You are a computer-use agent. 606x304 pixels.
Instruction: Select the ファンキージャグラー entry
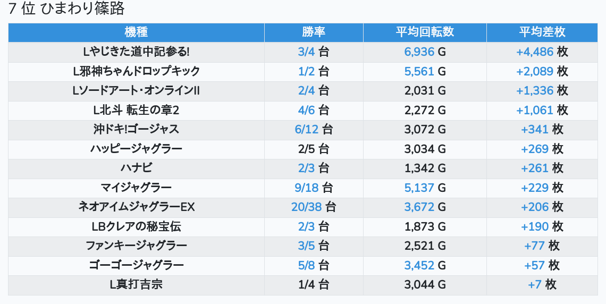pos(136,246)
